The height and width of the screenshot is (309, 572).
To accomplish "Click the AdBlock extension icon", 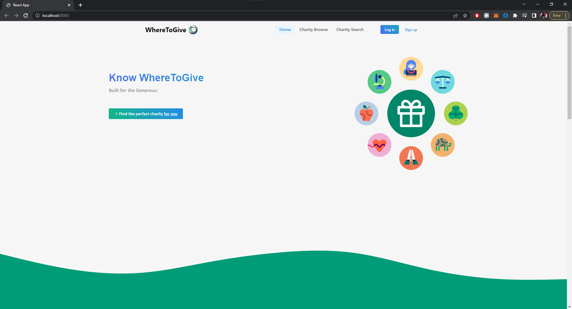I will point(477,15).
